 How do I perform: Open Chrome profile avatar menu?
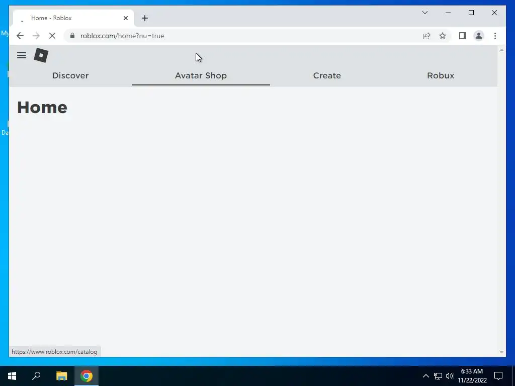[x=479, y=36]
